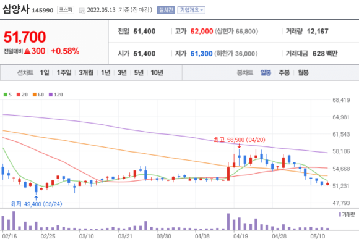This screenshot has width=359, height=244.
Task: Click the 최고 58,500 (04/20) high marker
Action: [240, 140]
